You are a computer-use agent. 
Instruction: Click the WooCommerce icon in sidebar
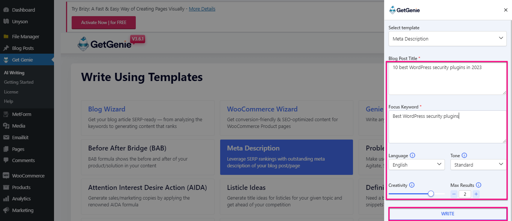click(6, 176)
